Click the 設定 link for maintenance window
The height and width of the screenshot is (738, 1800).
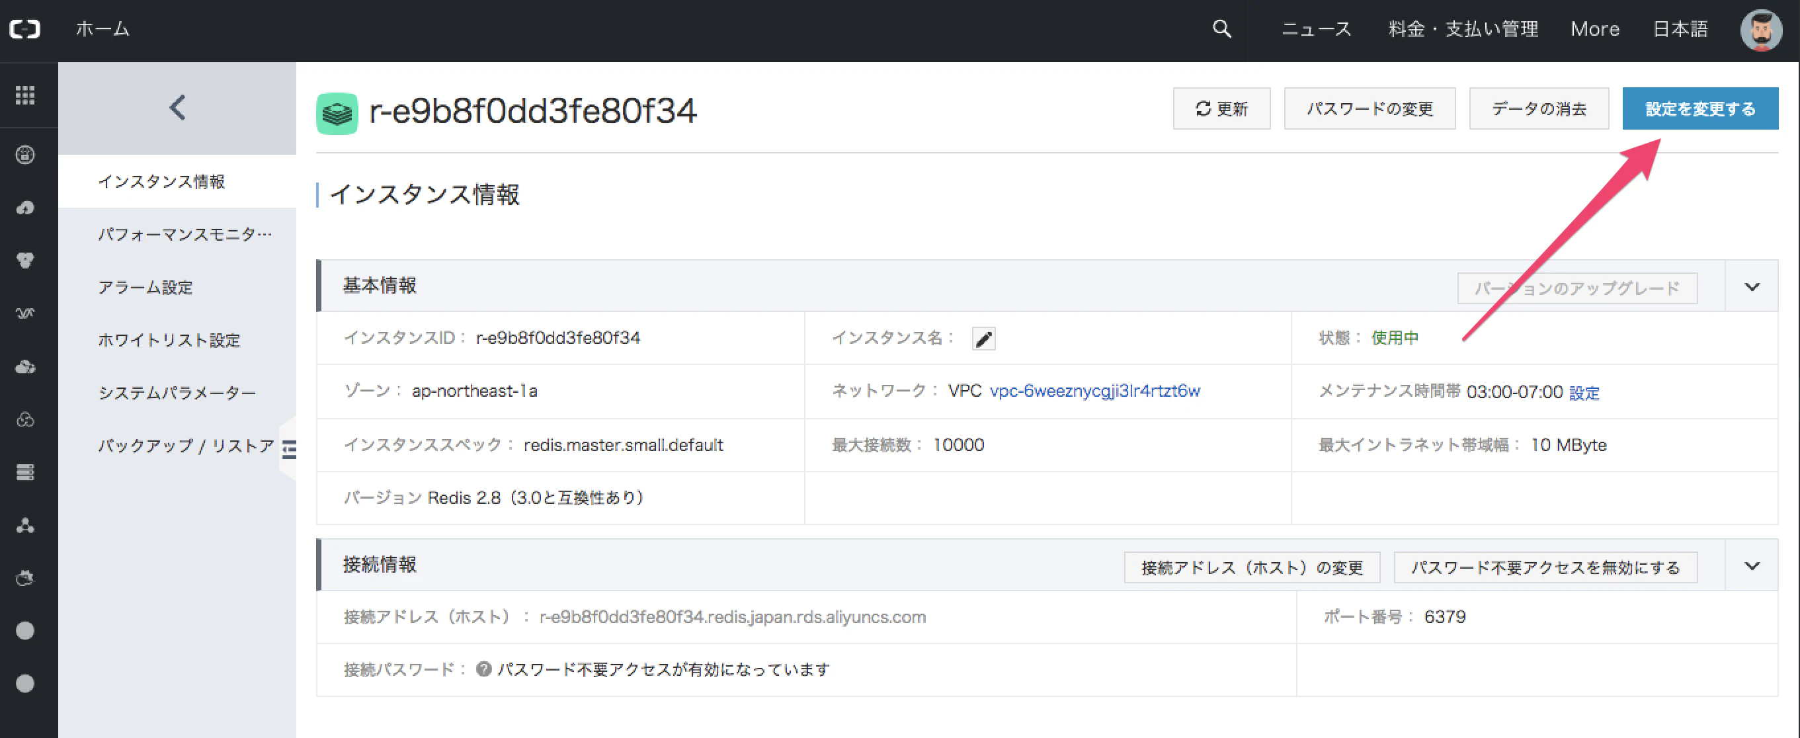pos(1583,393)
